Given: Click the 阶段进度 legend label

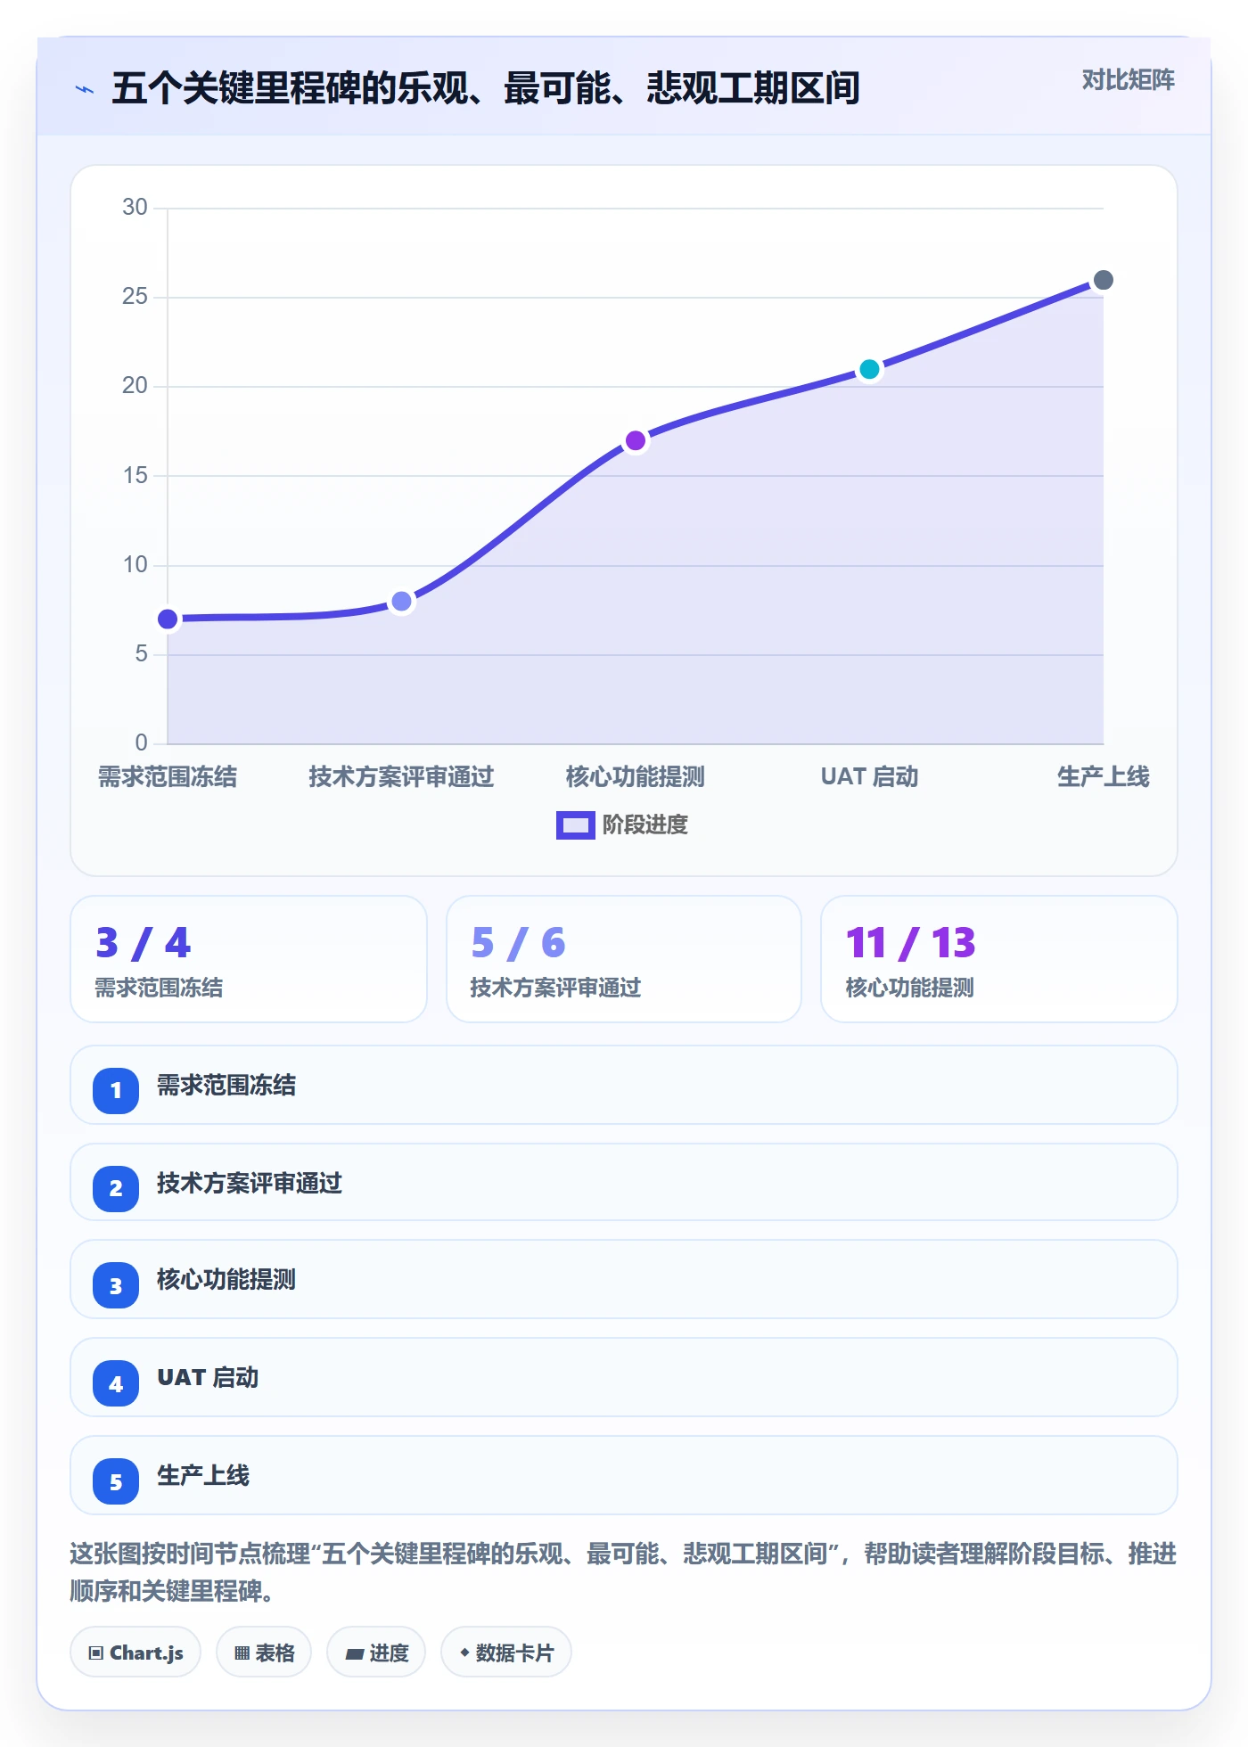Looking at the screenshot, I should click(x=645, y=825).
